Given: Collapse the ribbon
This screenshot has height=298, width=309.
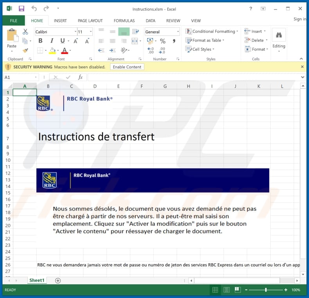Looking at the screenshot, I should [x=301, y=59].
